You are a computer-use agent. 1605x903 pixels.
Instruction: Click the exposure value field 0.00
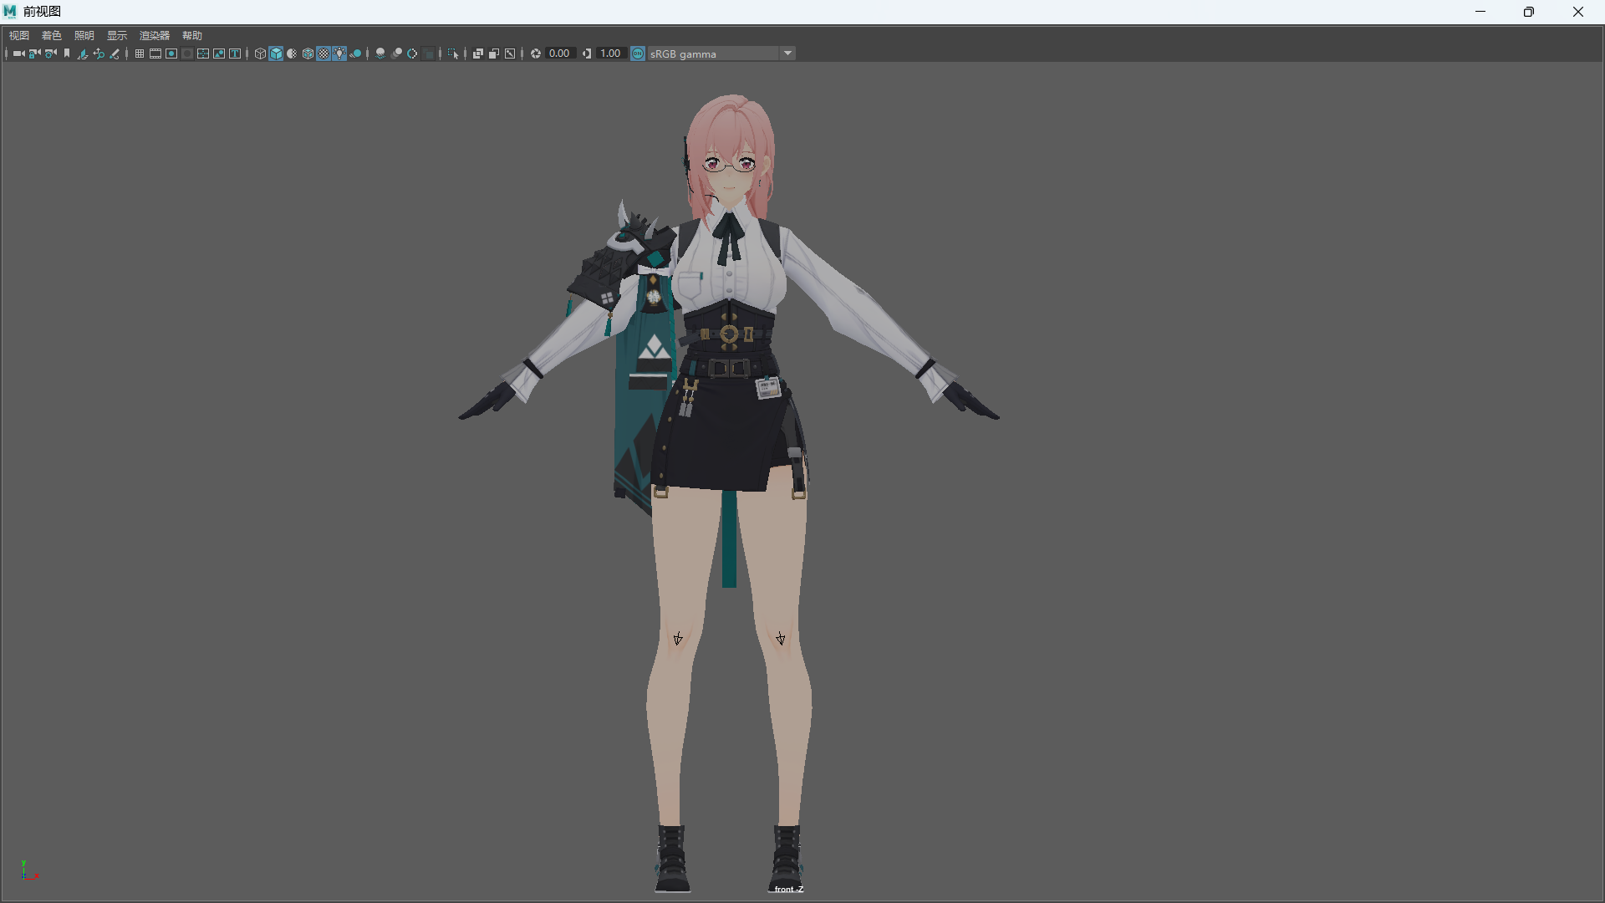(x=560, y=54)
